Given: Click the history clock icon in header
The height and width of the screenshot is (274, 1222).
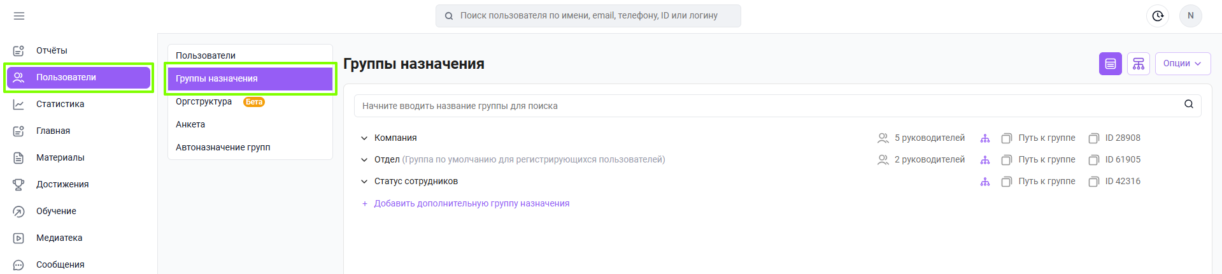Looking at the screenshot, I should [1158, 16].
